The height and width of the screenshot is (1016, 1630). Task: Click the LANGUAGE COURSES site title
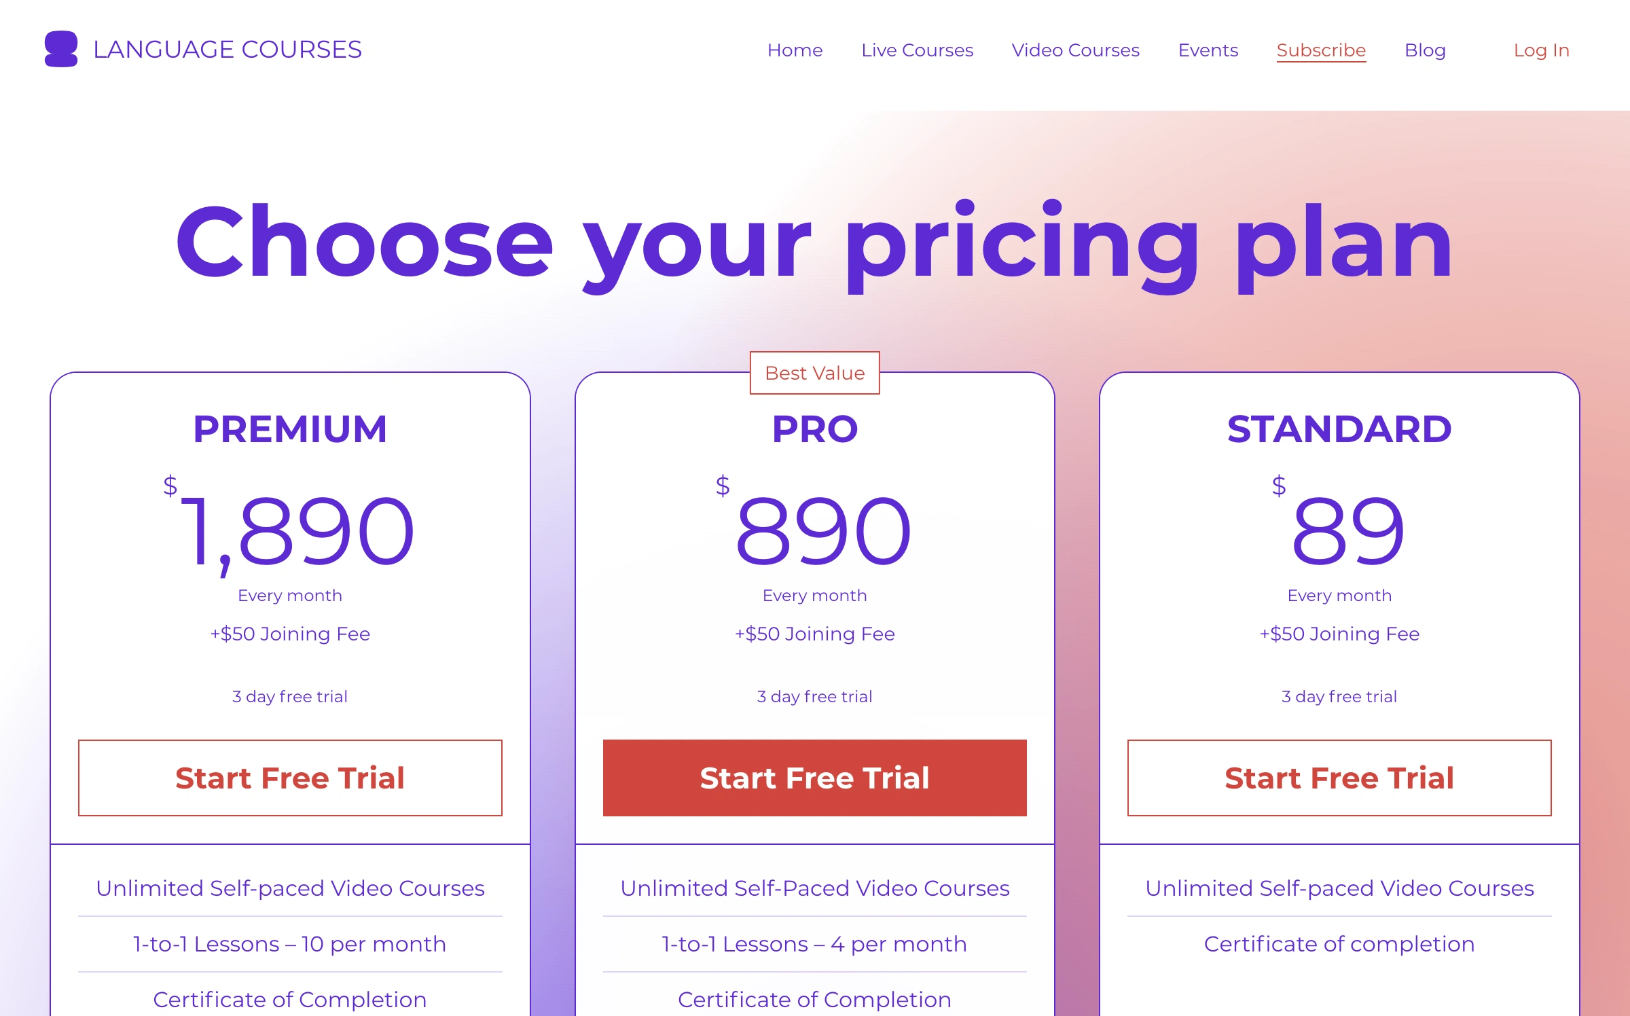click(227, 50)
